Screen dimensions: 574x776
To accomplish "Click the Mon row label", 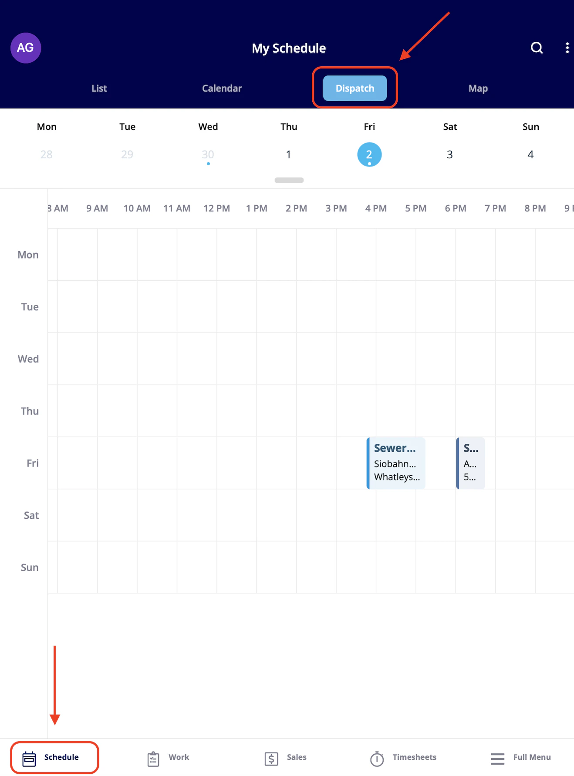I will [28, 255].
